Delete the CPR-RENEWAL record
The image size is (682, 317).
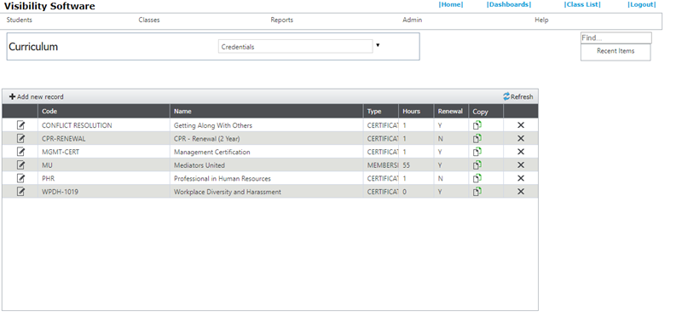(521, 139)
